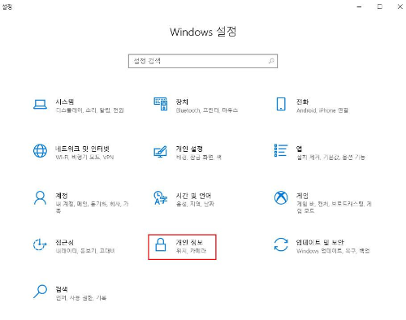This screenshot has width=406, height=320.
Task: Open the 게임 Xbox icon
Action: 281,197
